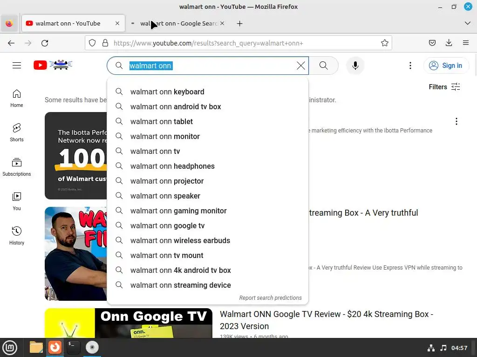The width and height of the screenshot is (477, 357).
Task: Open a new Firefox tab
Action: (x=240, y=23)
